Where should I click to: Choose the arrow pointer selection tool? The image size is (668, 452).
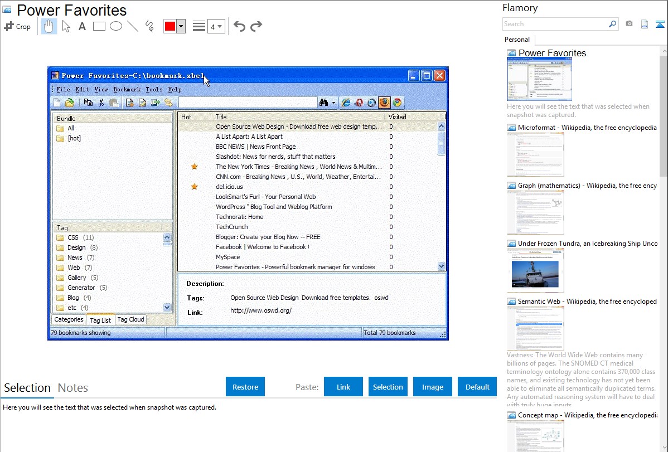(x=66, y=26)
